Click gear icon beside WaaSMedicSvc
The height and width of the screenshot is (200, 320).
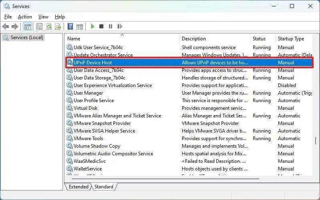70,161
